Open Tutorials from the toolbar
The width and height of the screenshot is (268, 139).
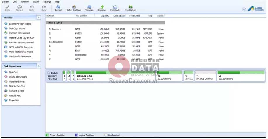(89, 8)
